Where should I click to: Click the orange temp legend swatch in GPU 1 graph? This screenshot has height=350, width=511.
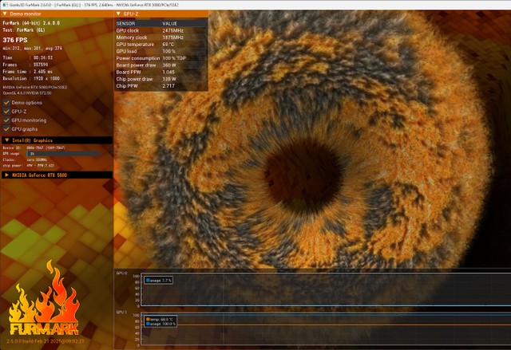[148, 320]
